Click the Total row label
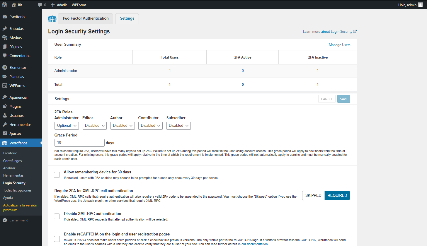 [58, 85]
